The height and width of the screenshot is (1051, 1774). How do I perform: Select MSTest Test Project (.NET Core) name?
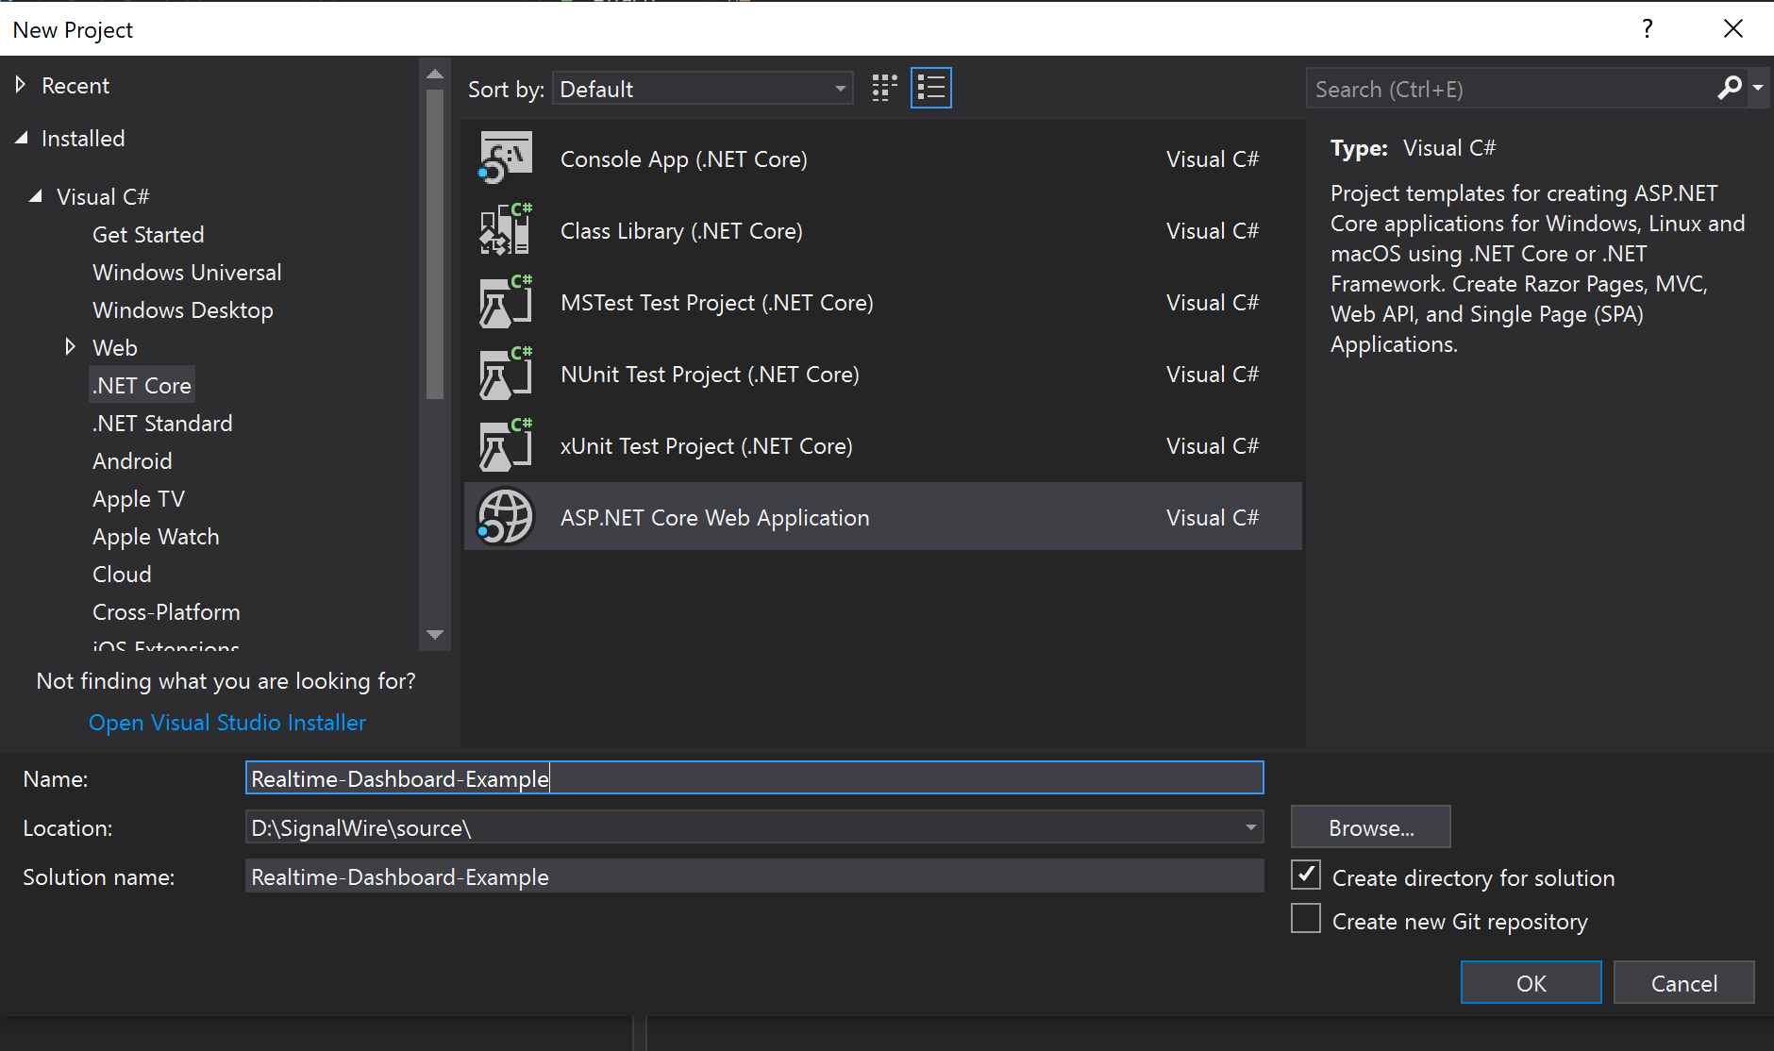click(716, 302)
